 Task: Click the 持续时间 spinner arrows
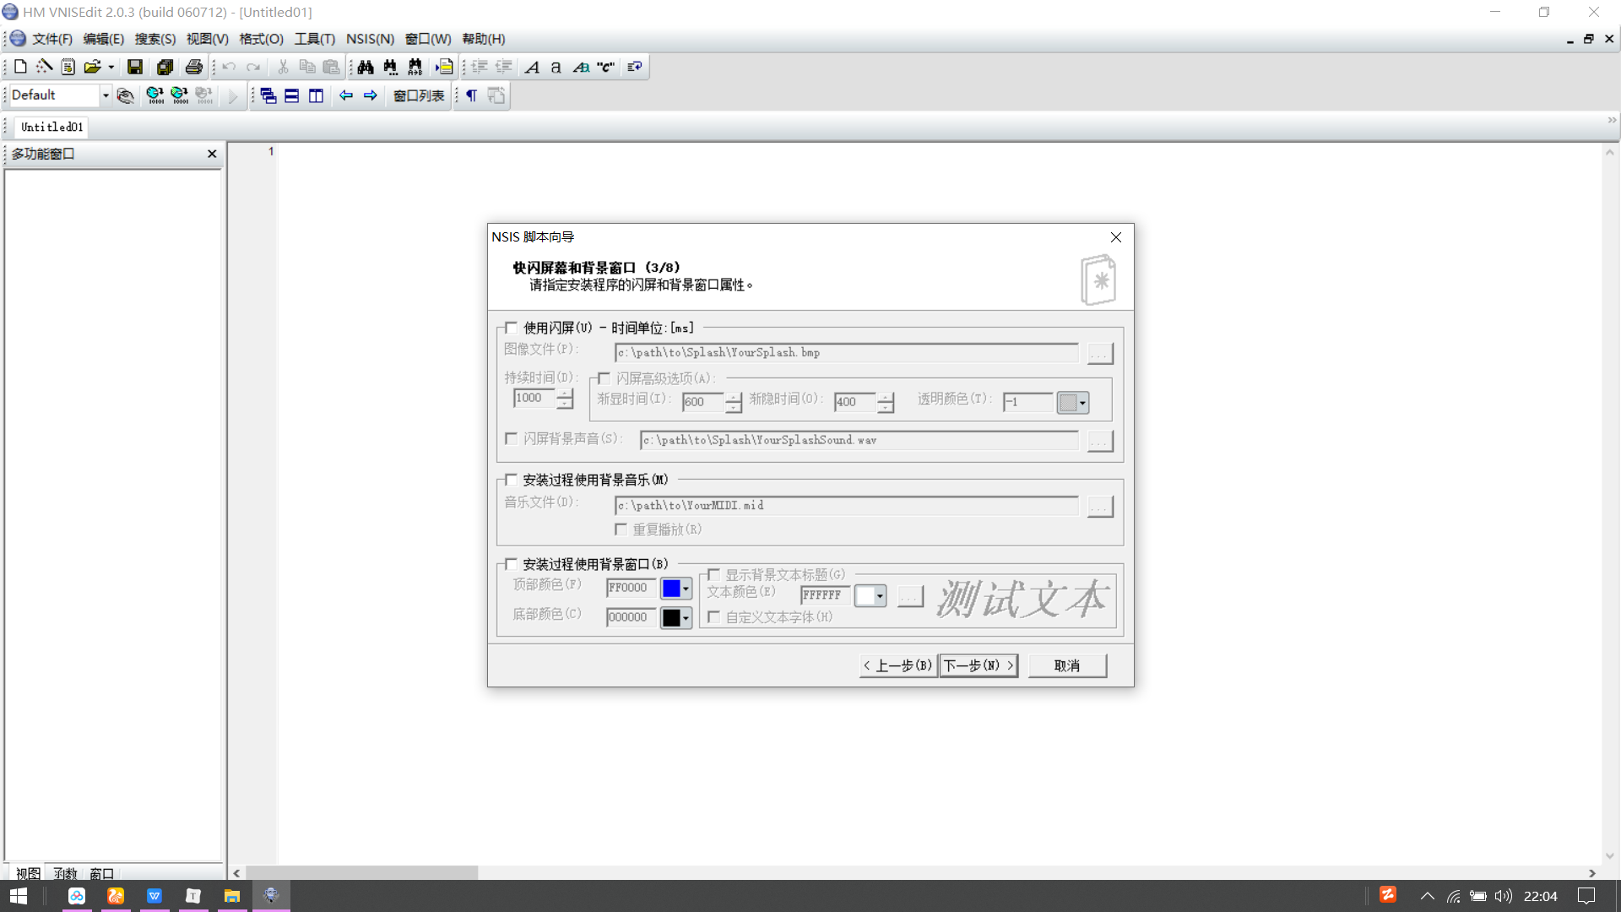[x=565, y=398]
